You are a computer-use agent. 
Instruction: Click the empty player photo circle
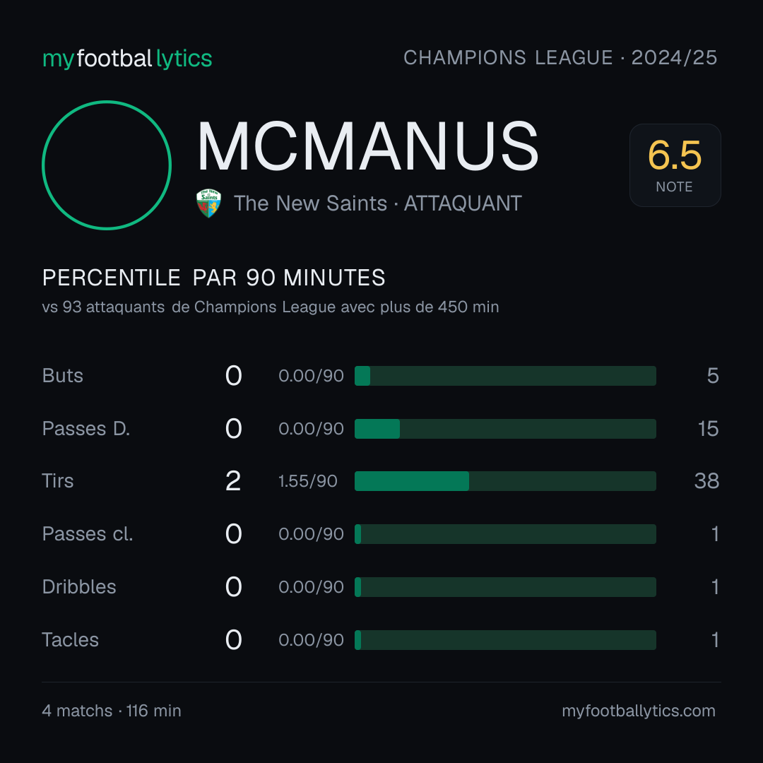point(107,165)
